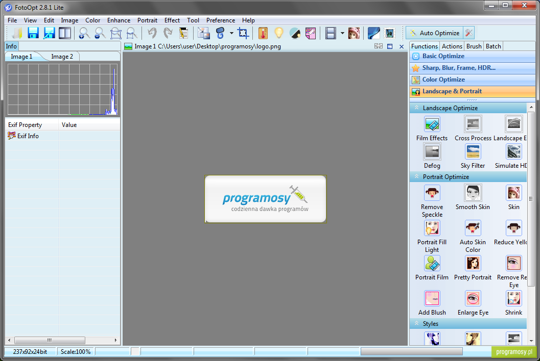Screen dimensions: 540x361
Task: Open the Enhance menu
Action: tap(119, 20)
